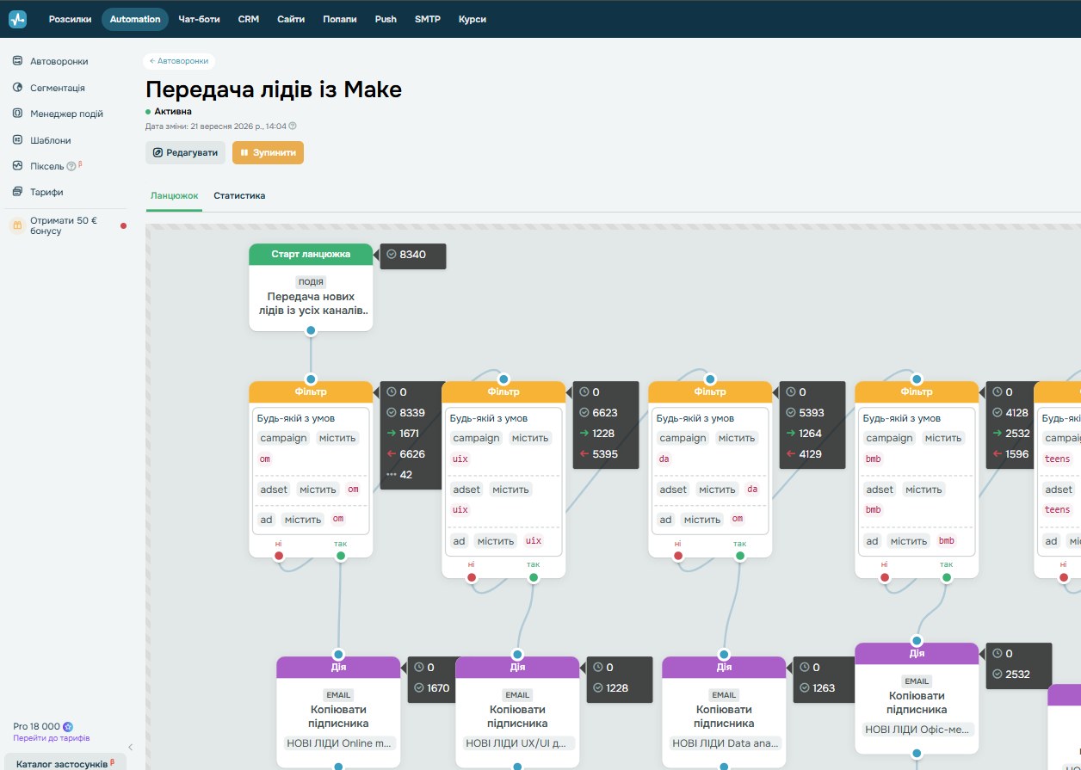Open Піксель in the sidebar
Screen dimensions: 1081x770
coord(46,166)
